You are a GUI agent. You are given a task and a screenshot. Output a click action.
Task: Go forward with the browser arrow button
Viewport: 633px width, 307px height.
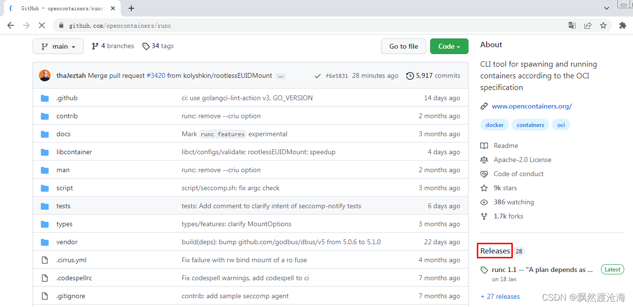[x=26, y=25]
